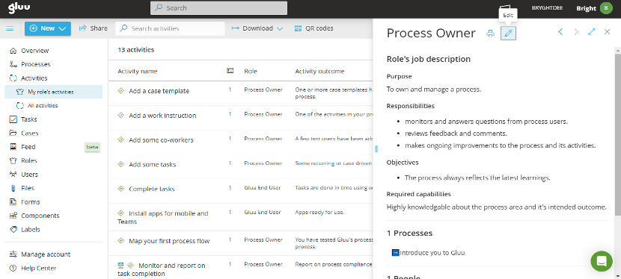Edit the Process Owner role
The height and width of the screenshot is (279, 621).
coord(508,34)
